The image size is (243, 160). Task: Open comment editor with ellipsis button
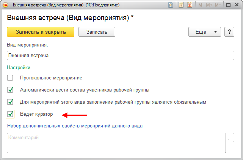pyautogui.click(x=230, y=138)
